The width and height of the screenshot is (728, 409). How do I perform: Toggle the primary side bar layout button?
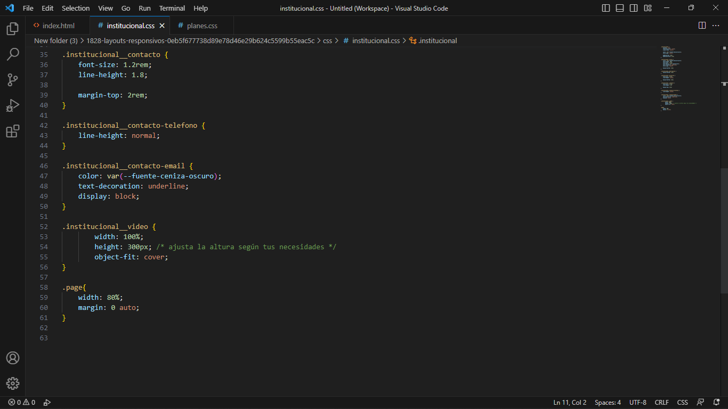tap(606, 8)
